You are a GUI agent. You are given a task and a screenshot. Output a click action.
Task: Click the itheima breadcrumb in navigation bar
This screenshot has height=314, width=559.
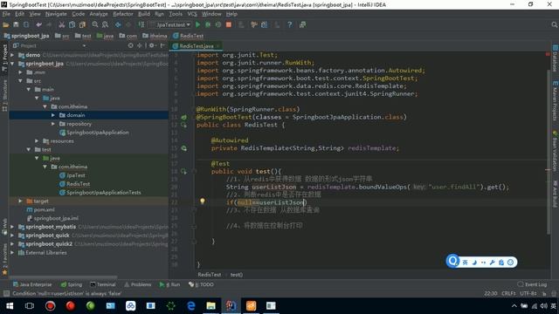[155, 36]
